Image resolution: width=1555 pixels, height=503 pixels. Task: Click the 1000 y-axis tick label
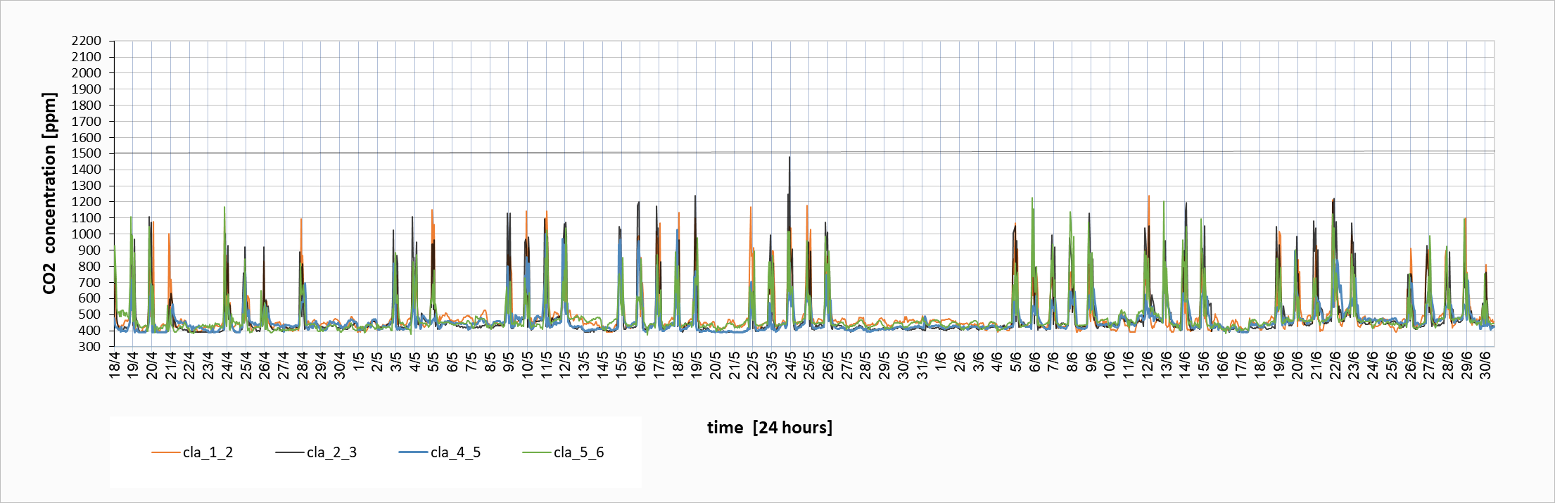pos(86,234)
